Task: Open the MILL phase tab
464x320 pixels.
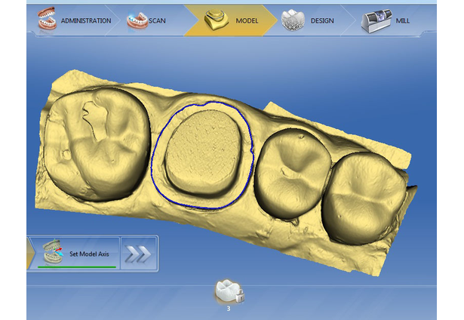Action: 388,20
